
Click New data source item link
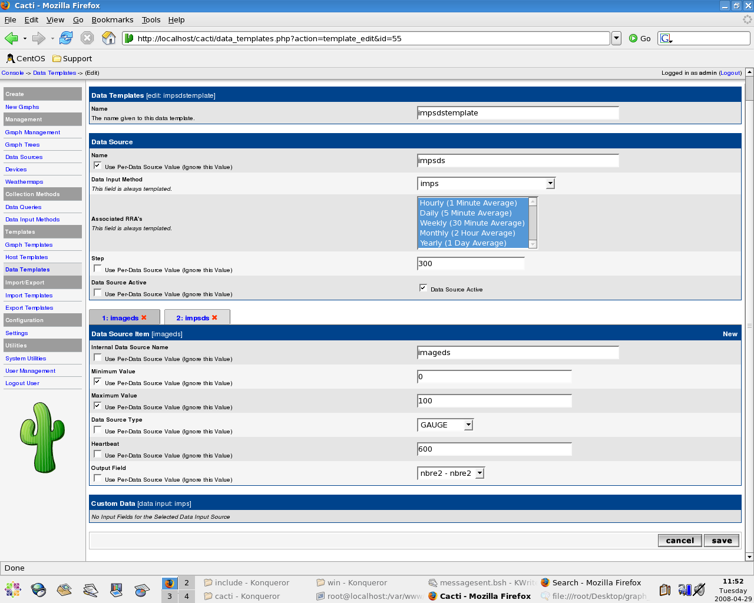click(730, 334)
